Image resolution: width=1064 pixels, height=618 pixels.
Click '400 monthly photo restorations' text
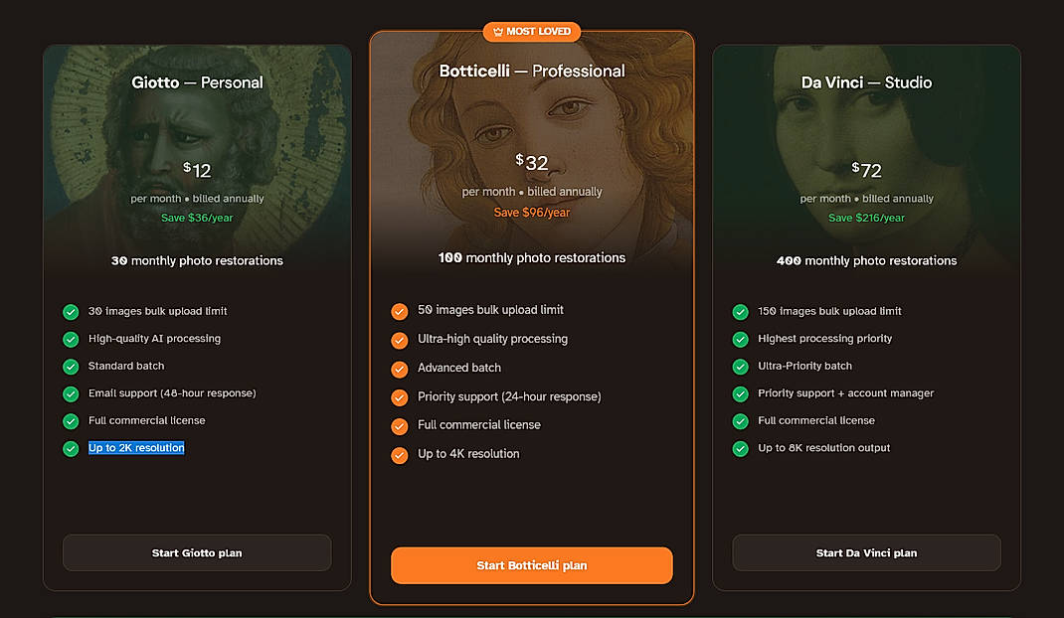pyautogui.click(x=866, y=260)
